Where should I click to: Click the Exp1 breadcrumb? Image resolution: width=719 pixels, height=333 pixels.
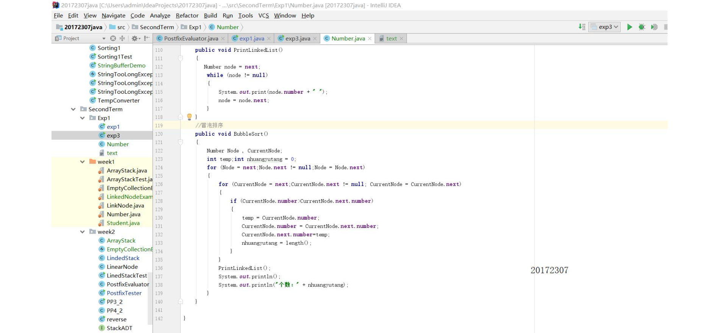point(191,27)
